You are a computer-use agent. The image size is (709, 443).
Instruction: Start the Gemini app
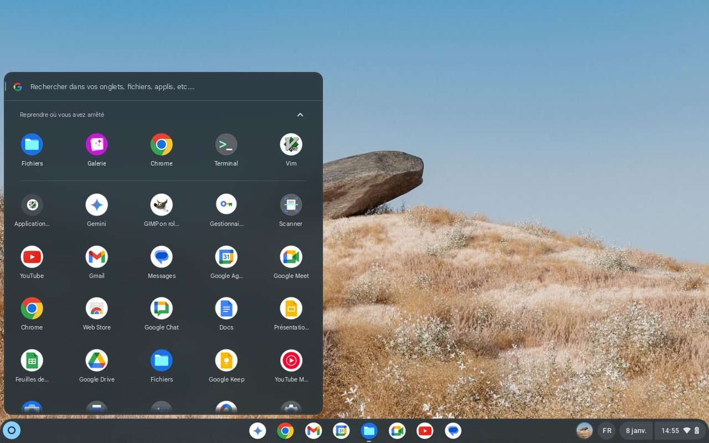(x=96, y=204)
